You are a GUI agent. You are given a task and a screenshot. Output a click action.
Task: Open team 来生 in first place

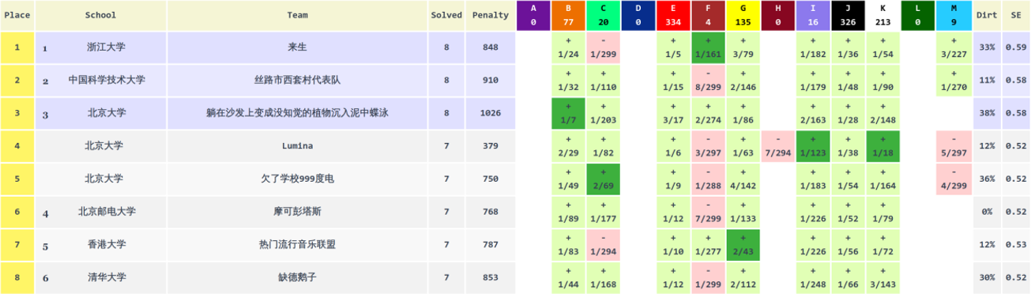298,47
